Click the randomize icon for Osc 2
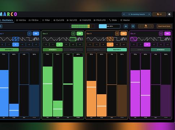This screenshot has height=130, width=175. pos(73,34)
